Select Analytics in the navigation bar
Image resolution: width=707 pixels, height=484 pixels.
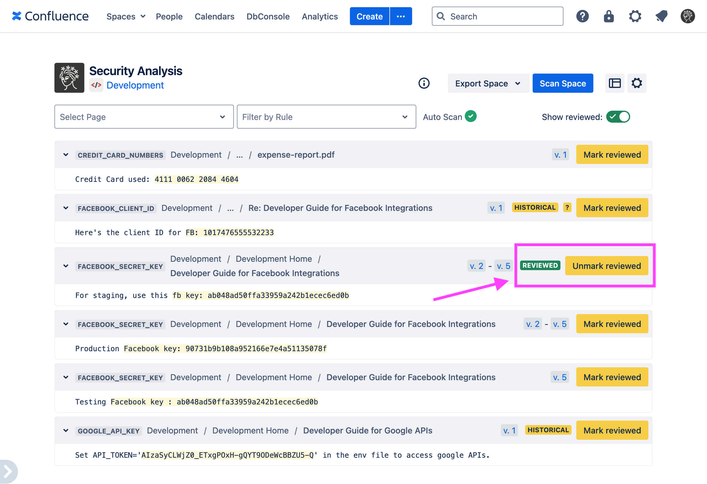[x=320, y=16]
